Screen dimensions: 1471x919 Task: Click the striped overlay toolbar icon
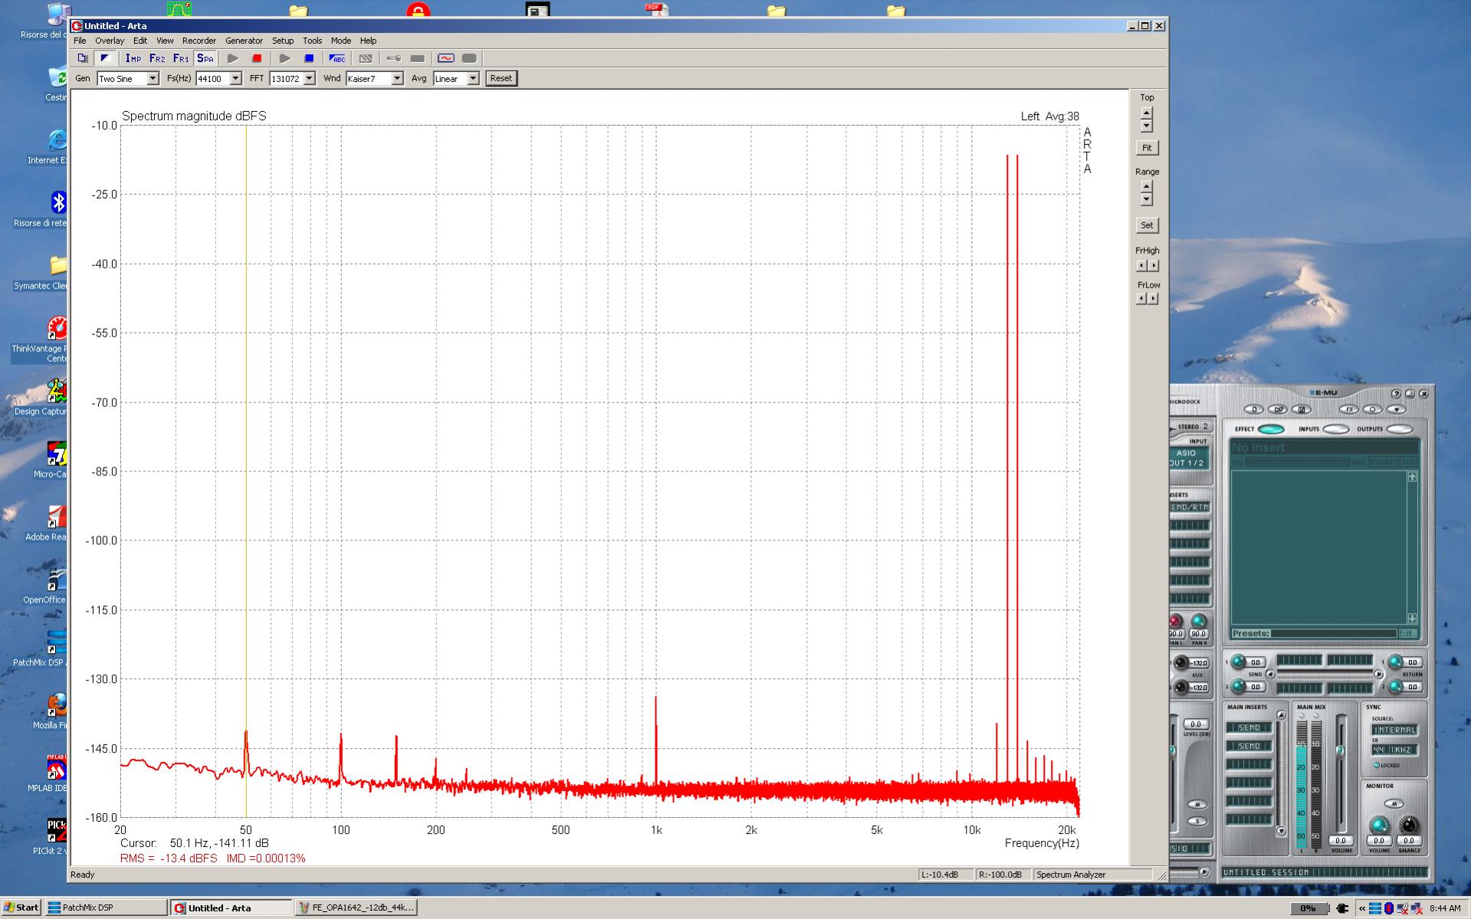coord(366,58)
